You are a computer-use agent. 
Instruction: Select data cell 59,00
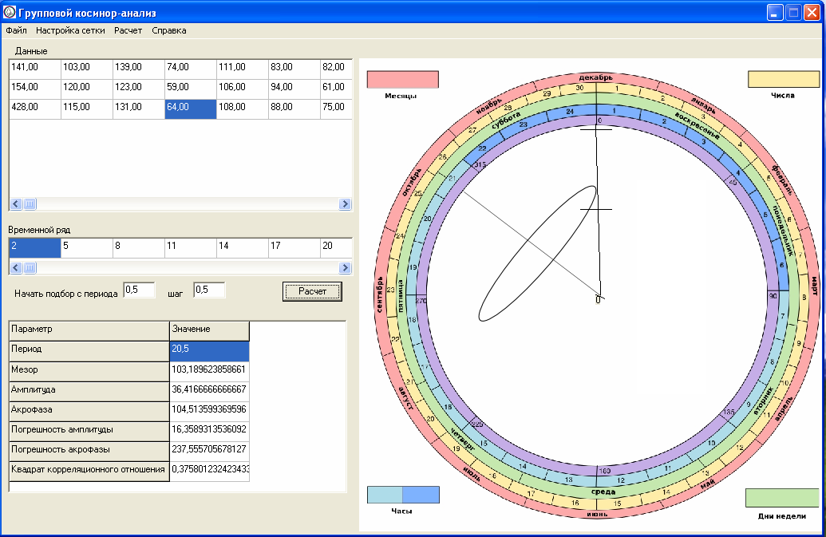[x=191, y=89]
